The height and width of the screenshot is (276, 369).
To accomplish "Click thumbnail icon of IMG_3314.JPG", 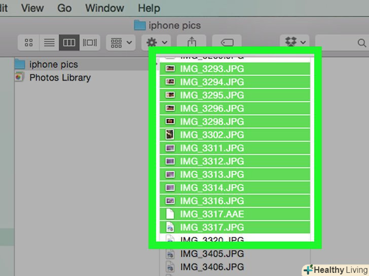I will [170, 188].
